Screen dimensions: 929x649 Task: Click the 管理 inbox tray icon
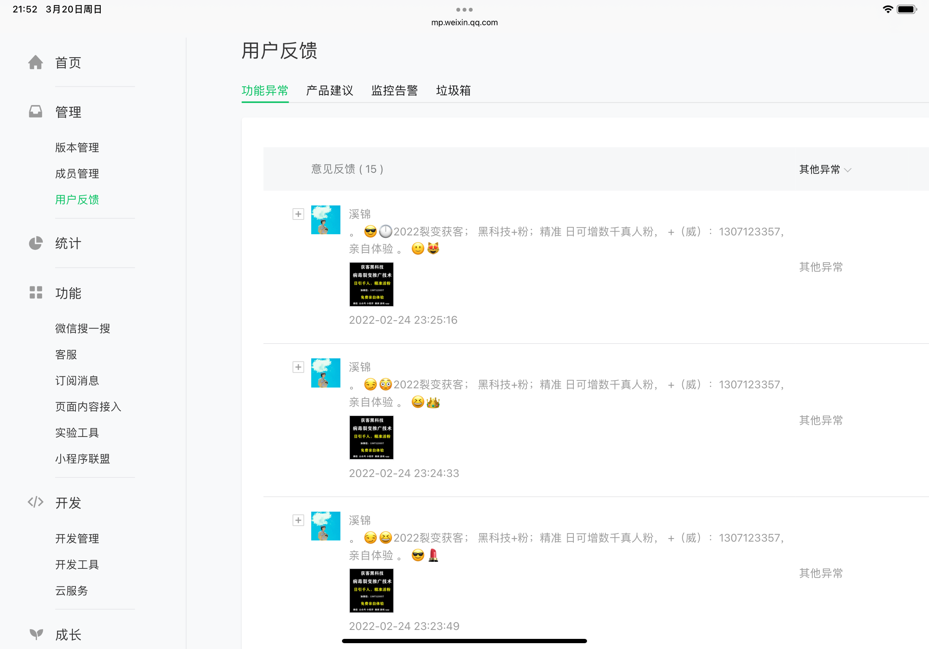tap(36, 112)
